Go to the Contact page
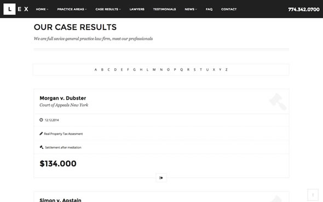This screenshot has height=202, width=323. [x=229, y=9]
